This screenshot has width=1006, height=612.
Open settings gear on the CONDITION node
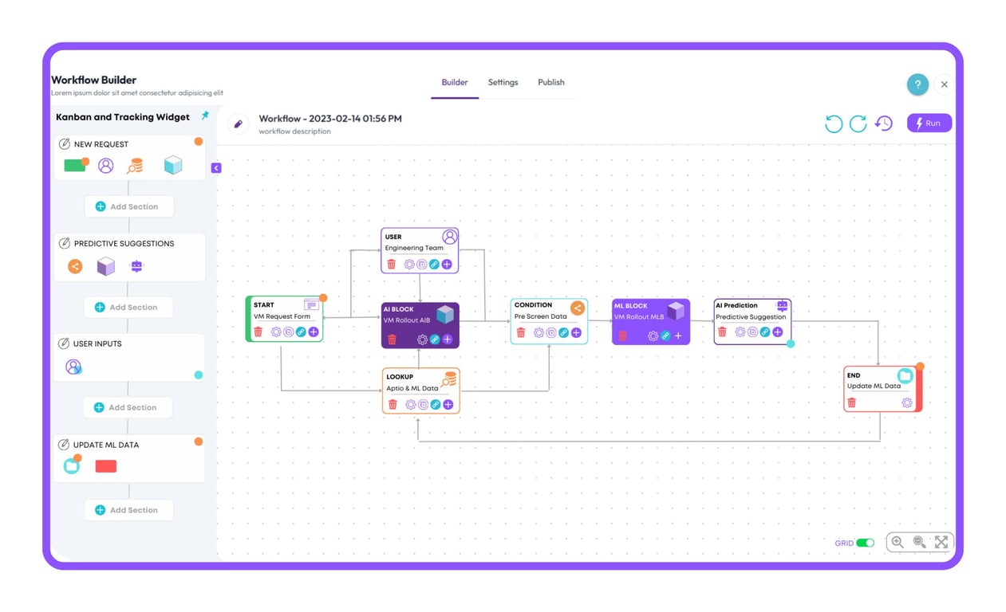pos(538,332)
